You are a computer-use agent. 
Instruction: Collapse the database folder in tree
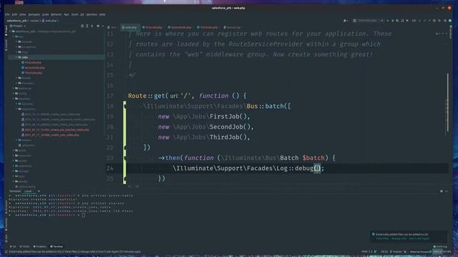[14, 99]
